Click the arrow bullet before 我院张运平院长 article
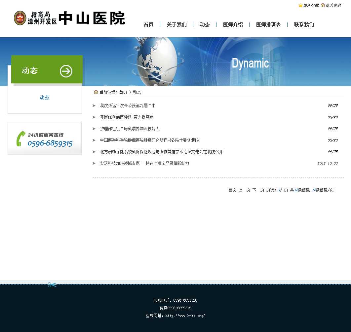Screen dimensions: 351x332 [x=94, y=106]
